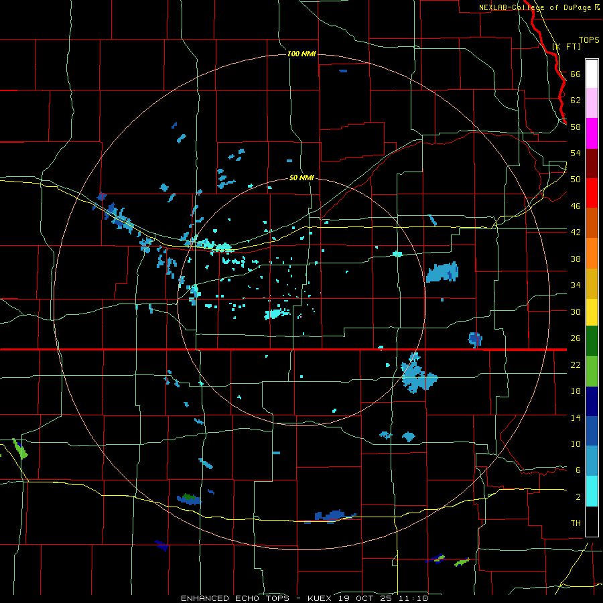The image size is (603, 603).
Task: Click the legend value 46
Action: click(576, 206)
